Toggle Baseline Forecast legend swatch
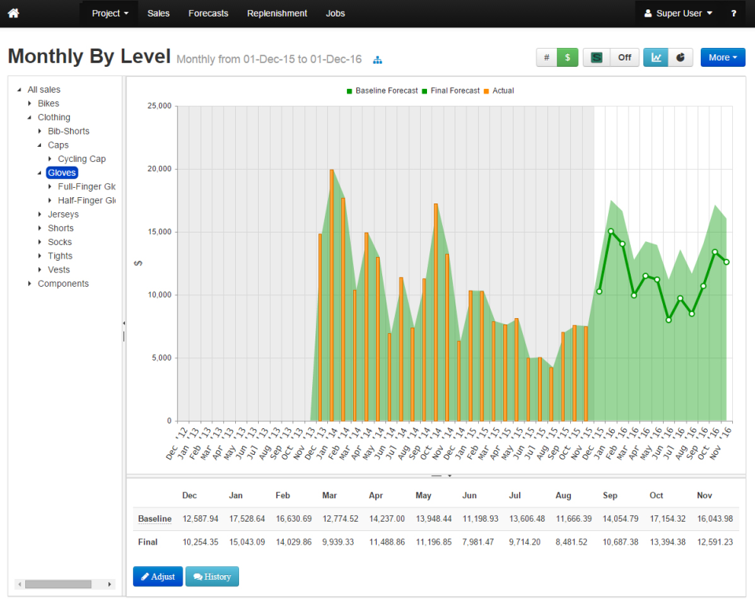The image size is (755, 601). (350, 91)
